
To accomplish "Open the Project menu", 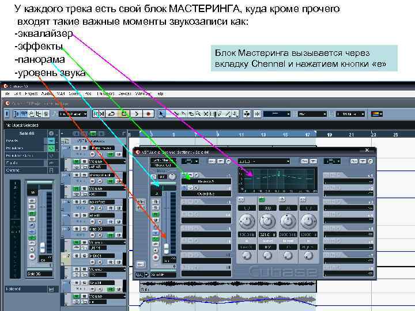I will tap(31, 94).
